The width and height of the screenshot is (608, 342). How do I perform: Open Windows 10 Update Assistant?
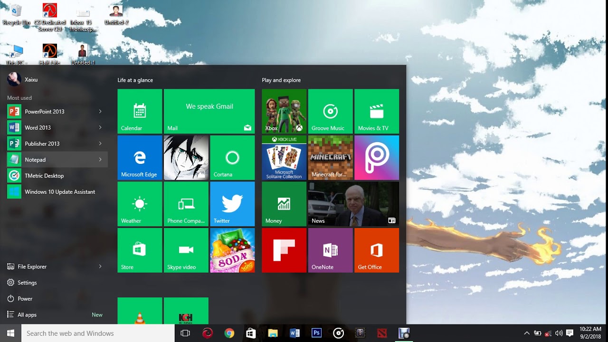pos(57,192)
